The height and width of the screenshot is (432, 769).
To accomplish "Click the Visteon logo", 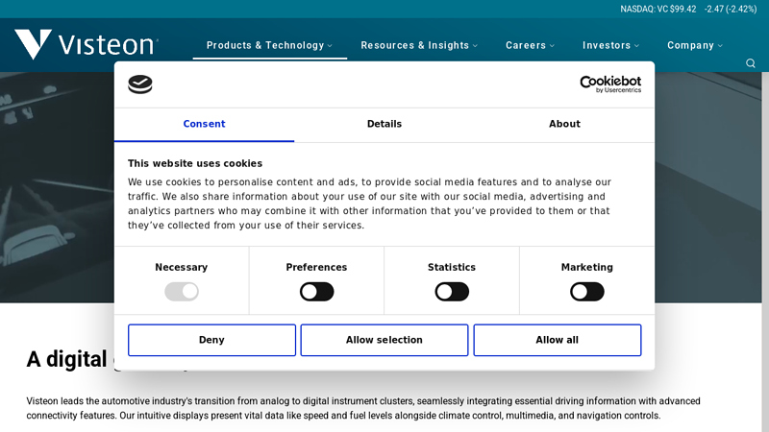I will tap(87, 44).
